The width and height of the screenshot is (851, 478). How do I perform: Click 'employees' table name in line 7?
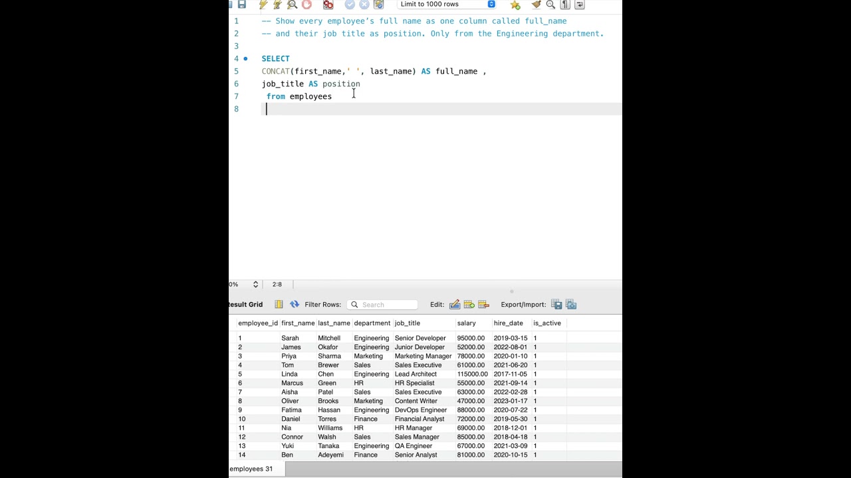pos(310,96)
